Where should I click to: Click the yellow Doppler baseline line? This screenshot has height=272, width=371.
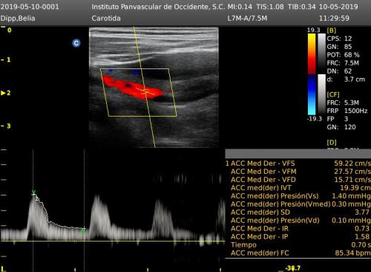point(113,241)
